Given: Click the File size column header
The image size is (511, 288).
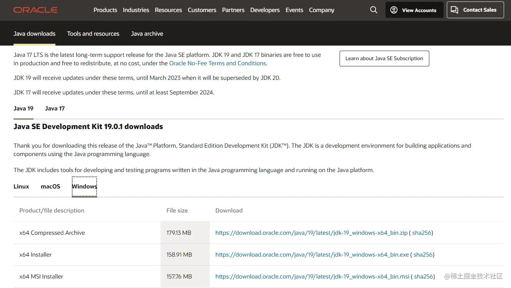Looking at the screenshot, I should (177, 210).
